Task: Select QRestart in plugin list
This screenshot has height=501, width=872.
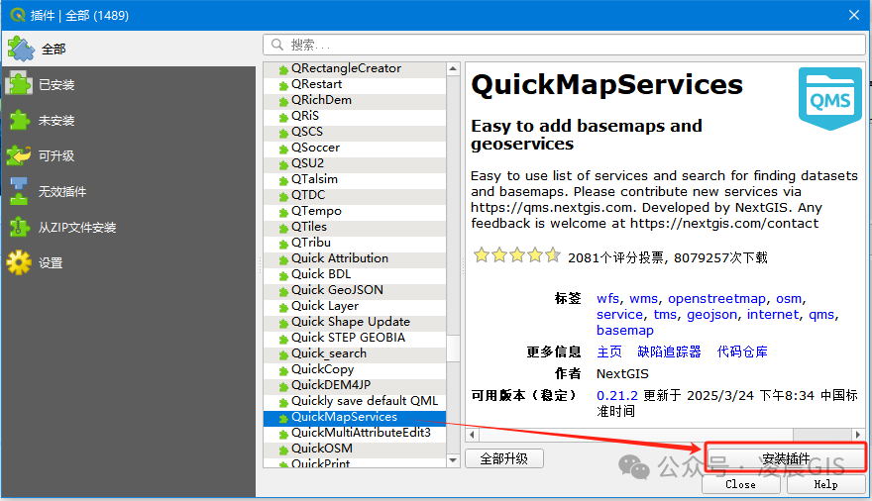Action: tap(355, 84)
